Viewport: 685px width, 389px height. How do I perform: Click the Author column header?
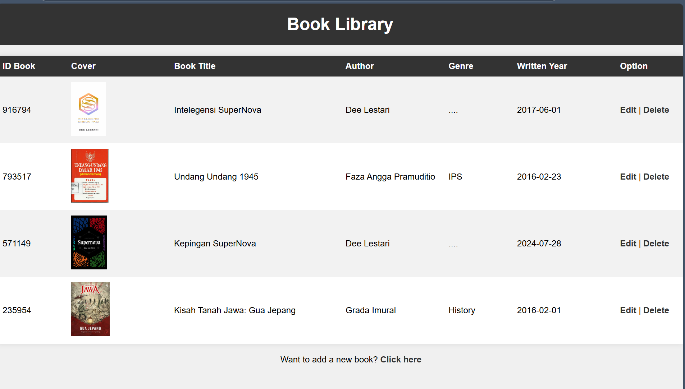pyautogui.click(x=359, y=66)
